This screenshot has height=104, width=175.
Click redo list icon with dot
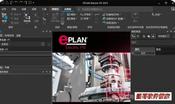[26, 2]
